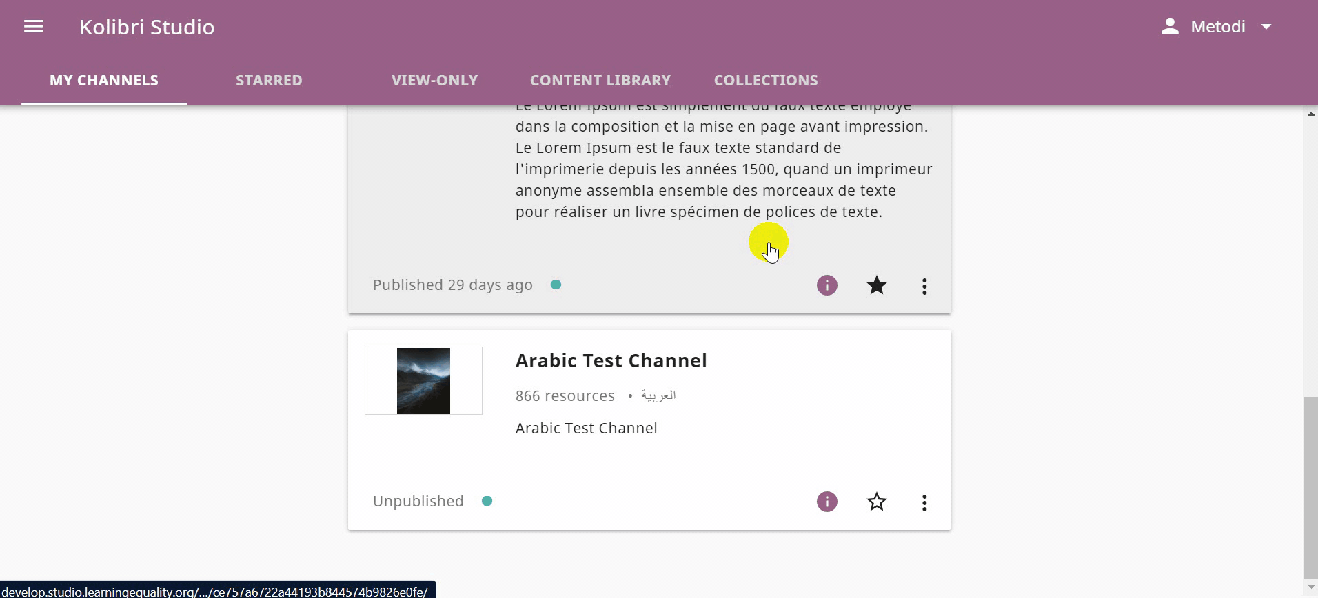This screenshot has width=1318, height=598.
Task: Switch to the View-Only tab
Action: pyautogui.click(x=434, y=80)
